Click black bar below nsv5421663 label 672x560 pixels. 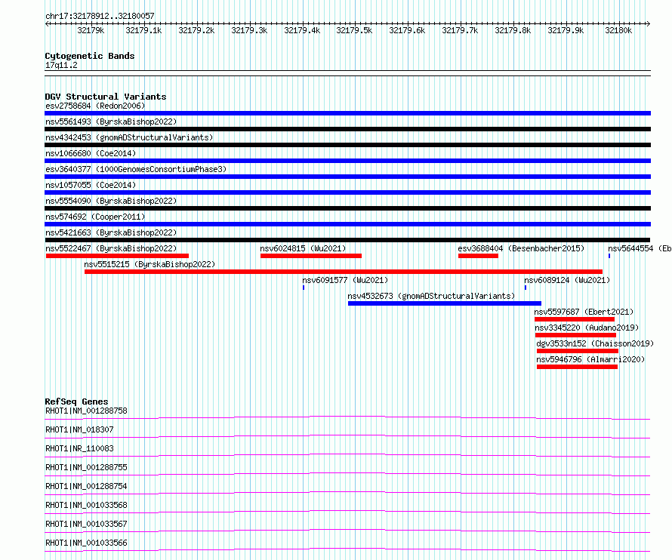click(347, 240)
